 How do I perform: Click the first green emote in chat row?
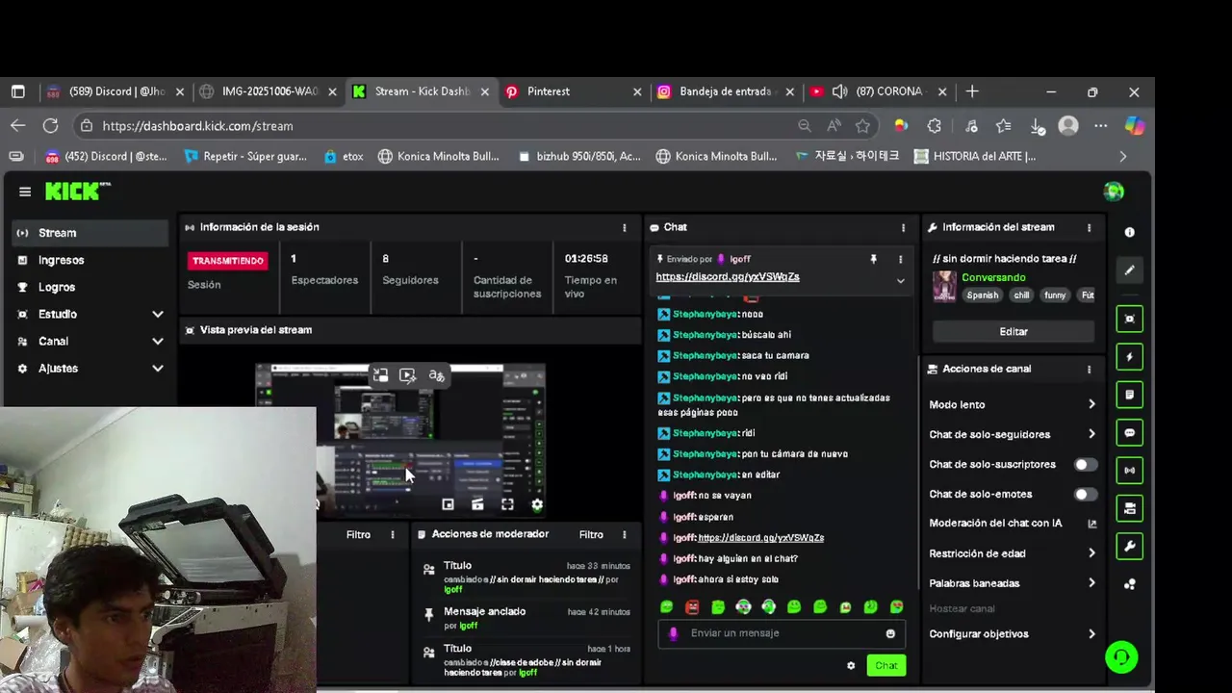pyautogui.click(x=666, y=606)
